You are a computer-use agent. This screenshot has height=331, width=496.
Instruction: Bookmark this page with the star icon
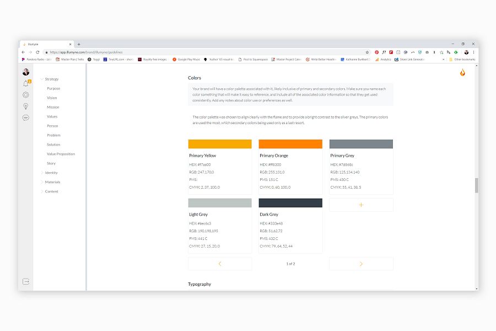(367, 52)
